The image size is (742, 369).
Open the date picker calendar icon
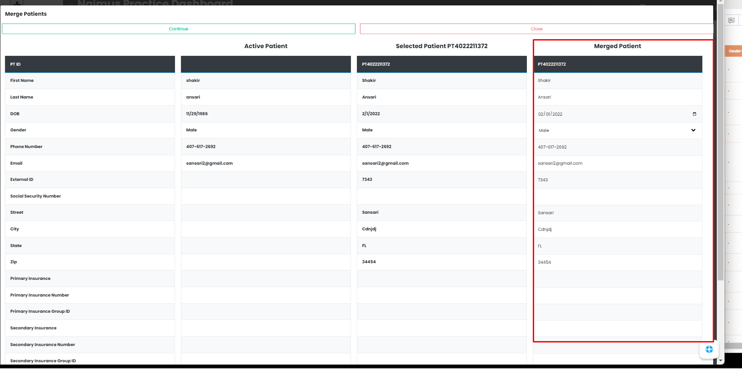pos(694,114)
